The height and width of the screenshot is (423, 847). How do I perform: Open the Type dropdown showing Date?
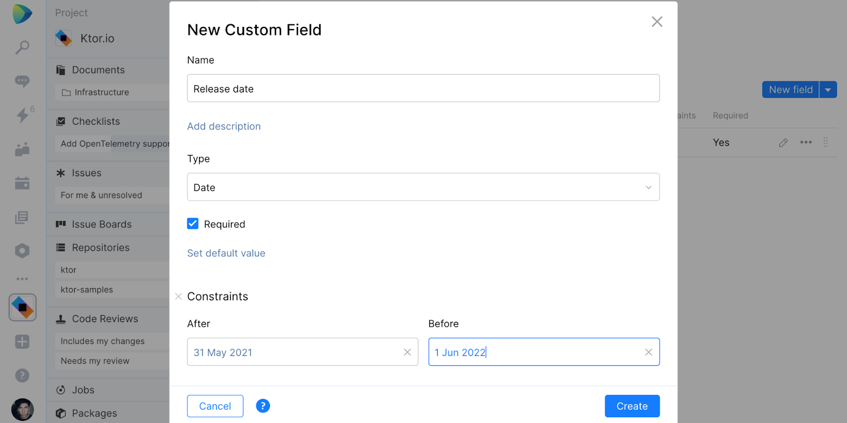[x=423, y=187]
